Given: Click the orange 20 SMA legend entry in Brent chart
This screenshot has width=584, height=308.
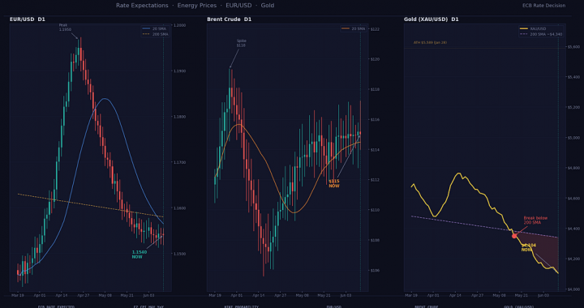Looking at the screenshot, I should tap(354, 28).
